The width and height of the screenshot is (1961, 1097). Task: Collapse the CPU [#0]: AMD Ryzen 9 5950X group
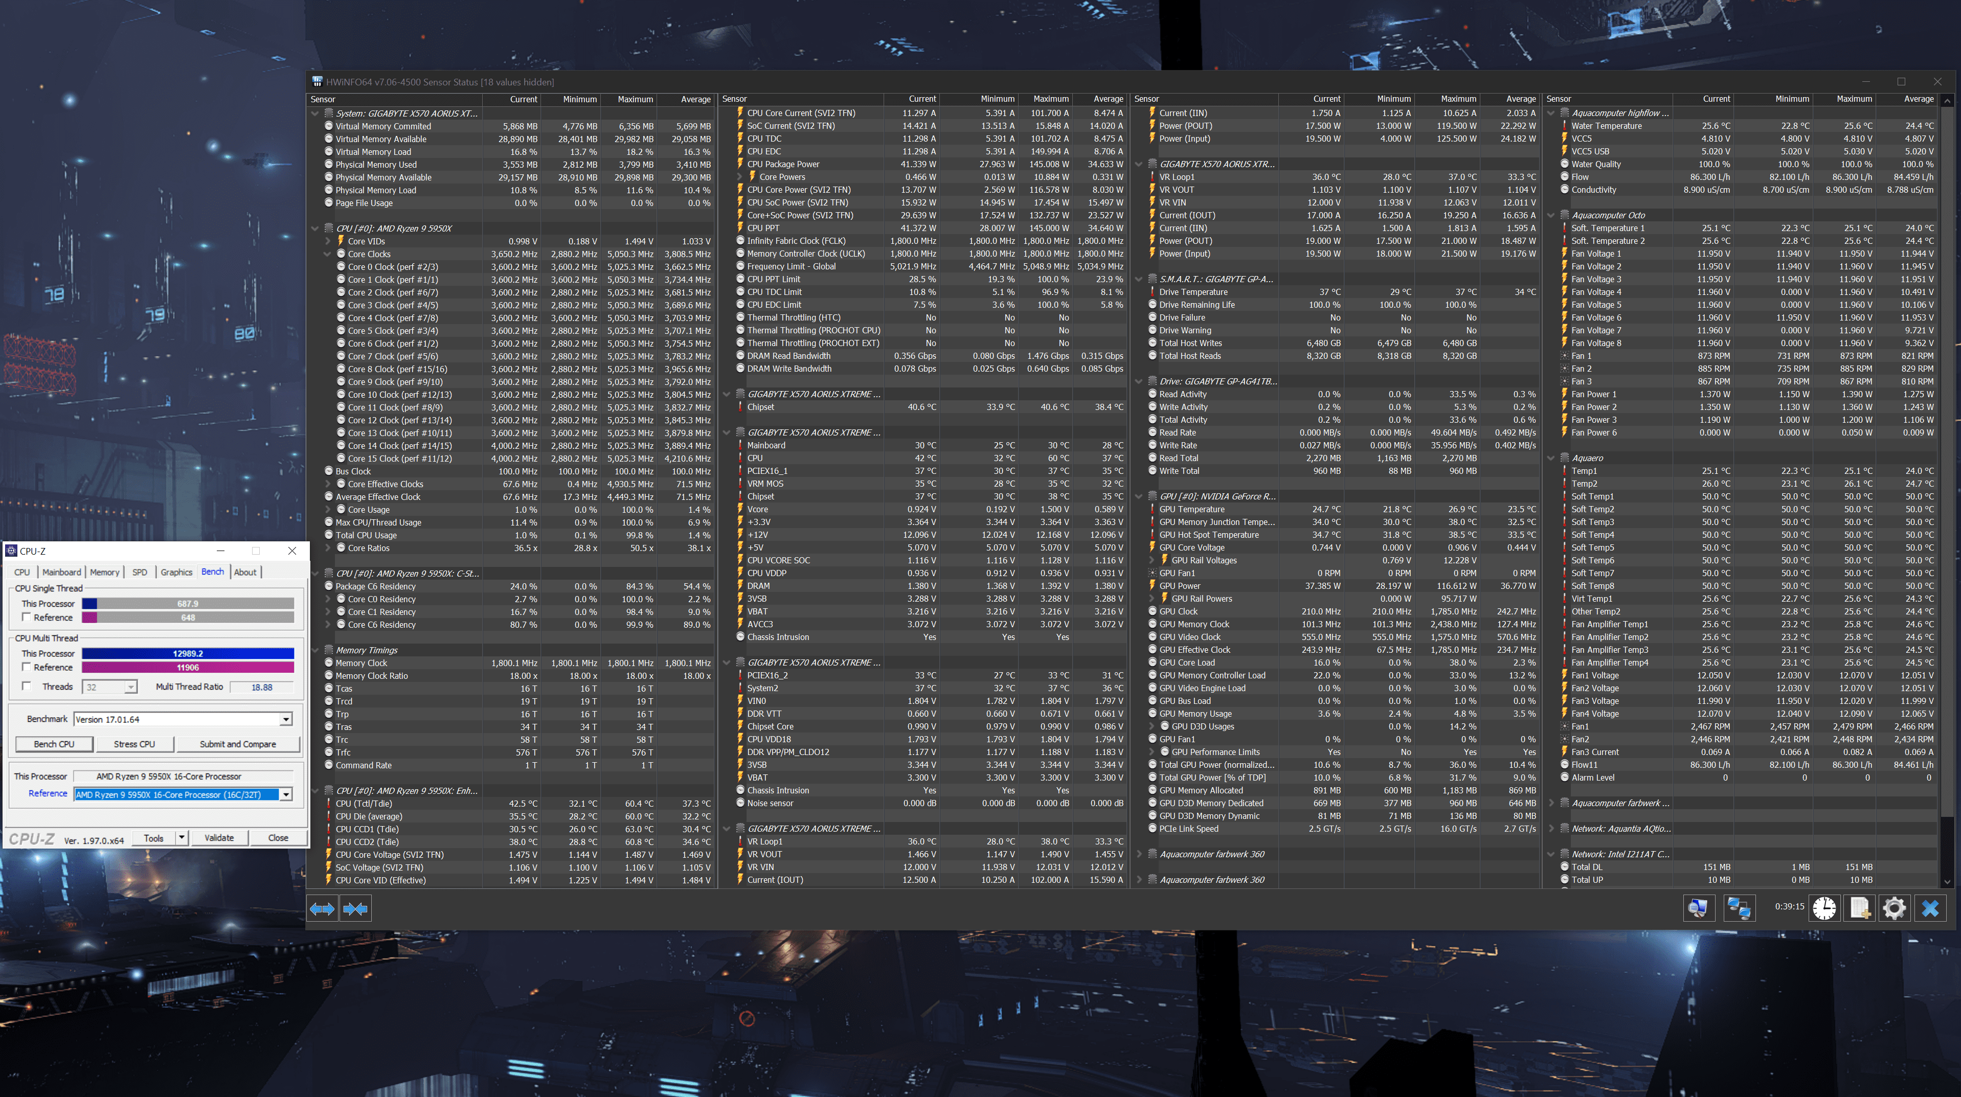(315, 228)
